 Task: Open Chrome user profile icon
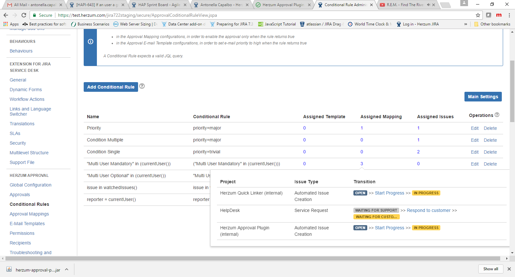tap(464, 3)
